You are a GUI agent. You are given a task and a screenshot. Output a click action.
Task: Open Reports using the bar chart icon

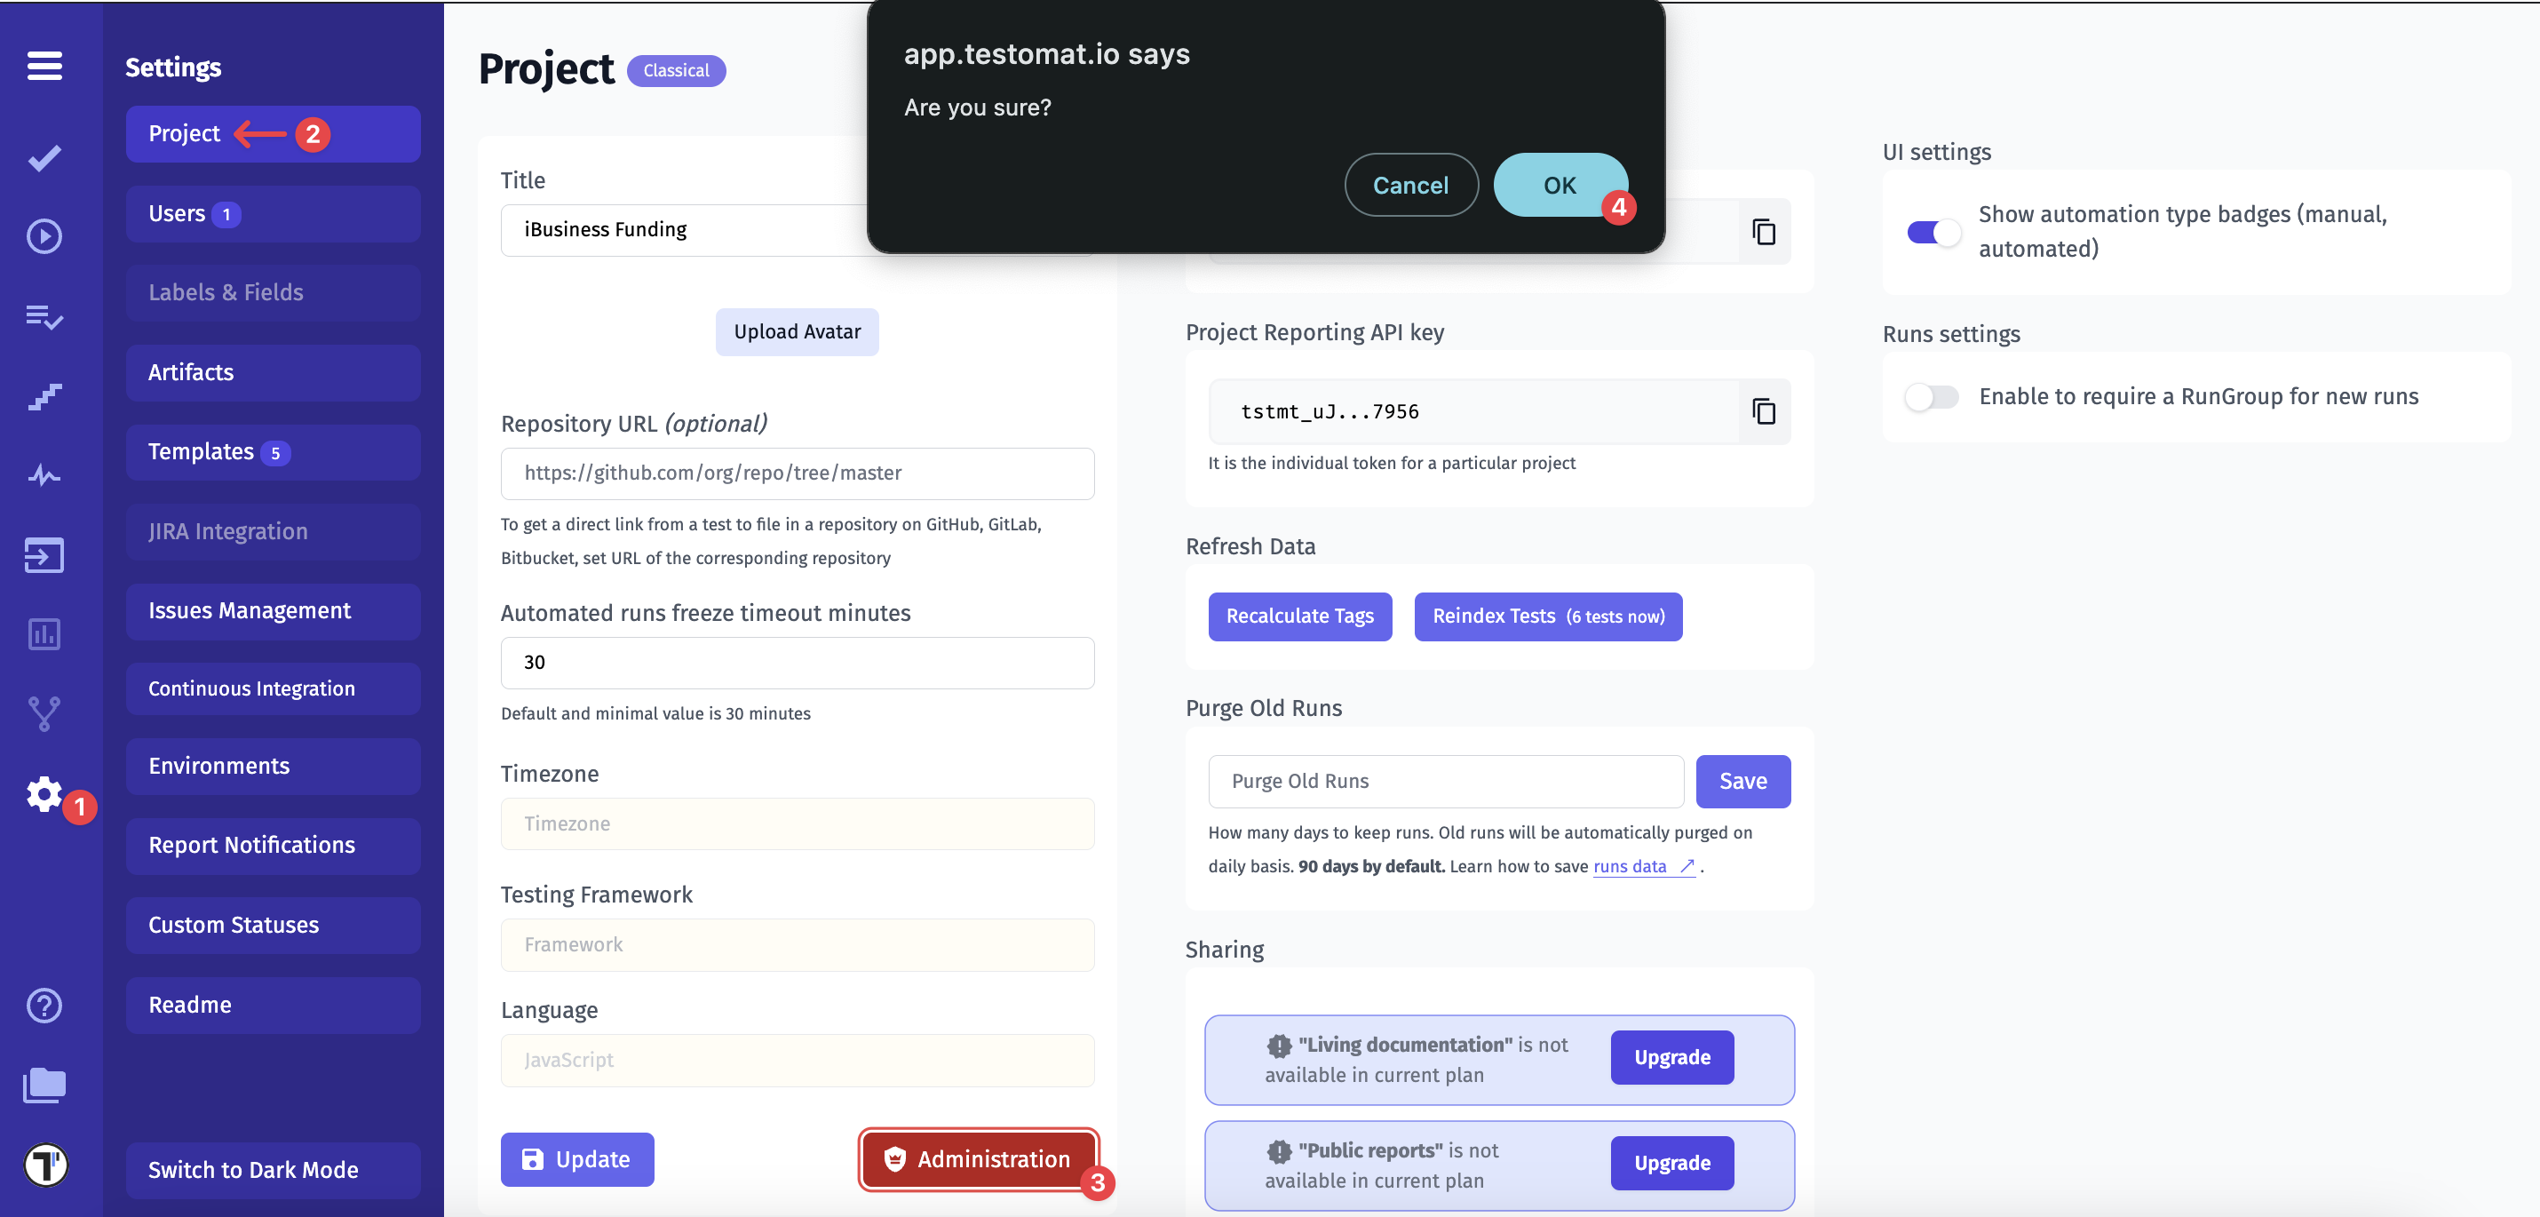44,634
